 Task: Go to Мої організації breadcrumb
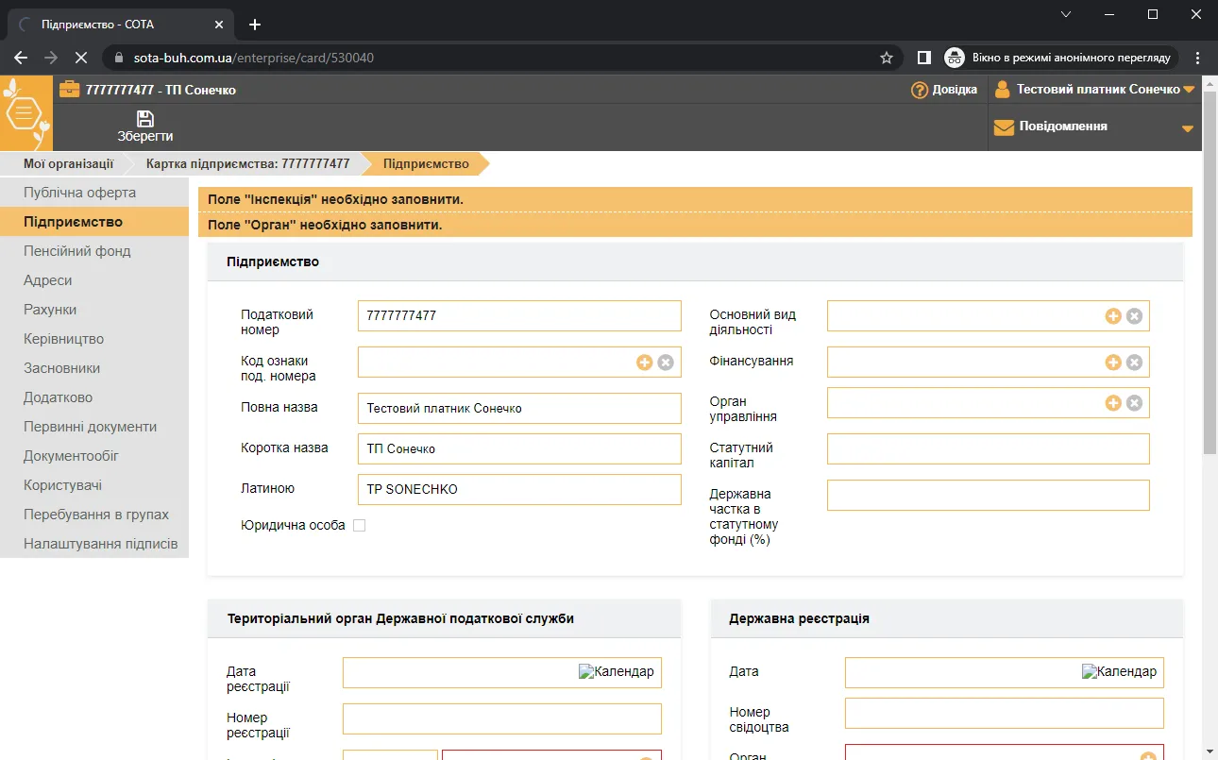pyautogui.click(x=68, y=163)
